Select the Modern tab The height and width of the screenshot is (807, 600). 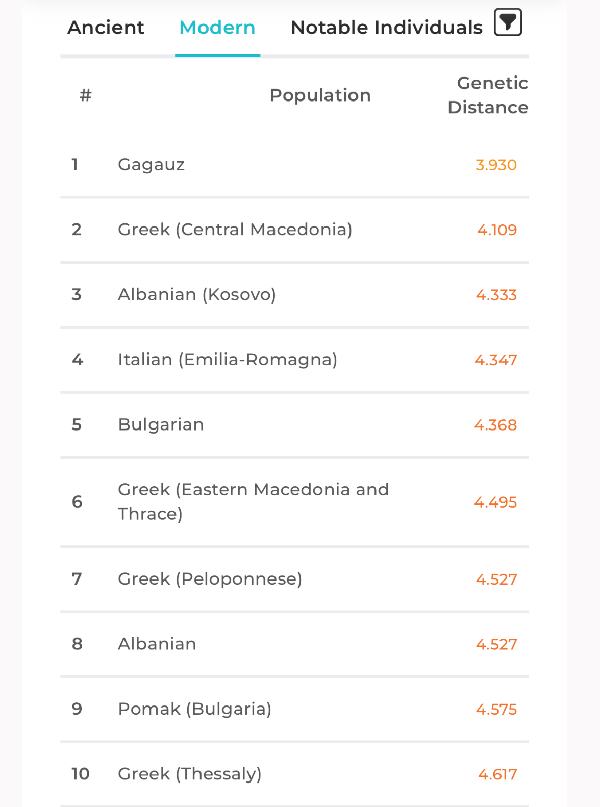(217, 28)
